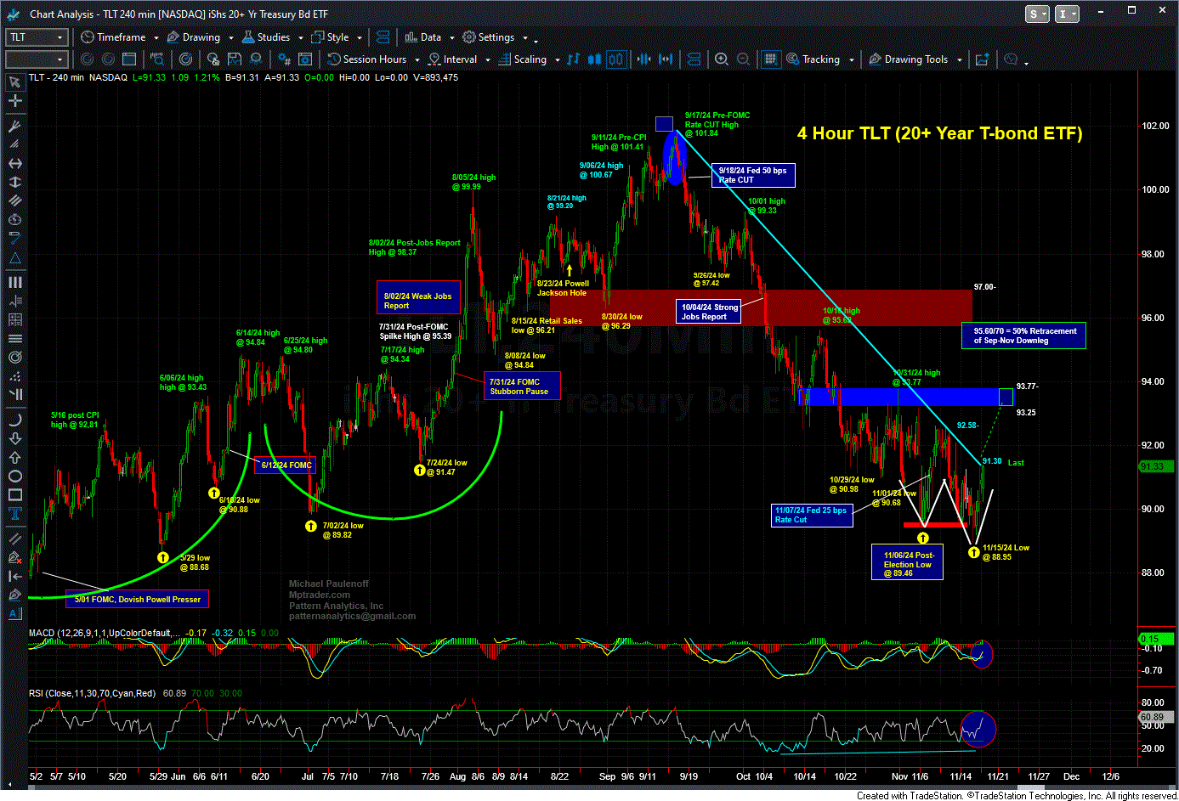
Task: Click the decrease bar spacing icon
Action: click(x=643, y=59)
